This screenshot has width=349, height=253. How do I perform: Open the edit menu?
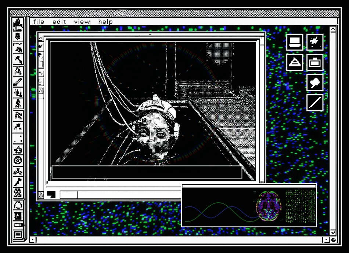(59, 22)
